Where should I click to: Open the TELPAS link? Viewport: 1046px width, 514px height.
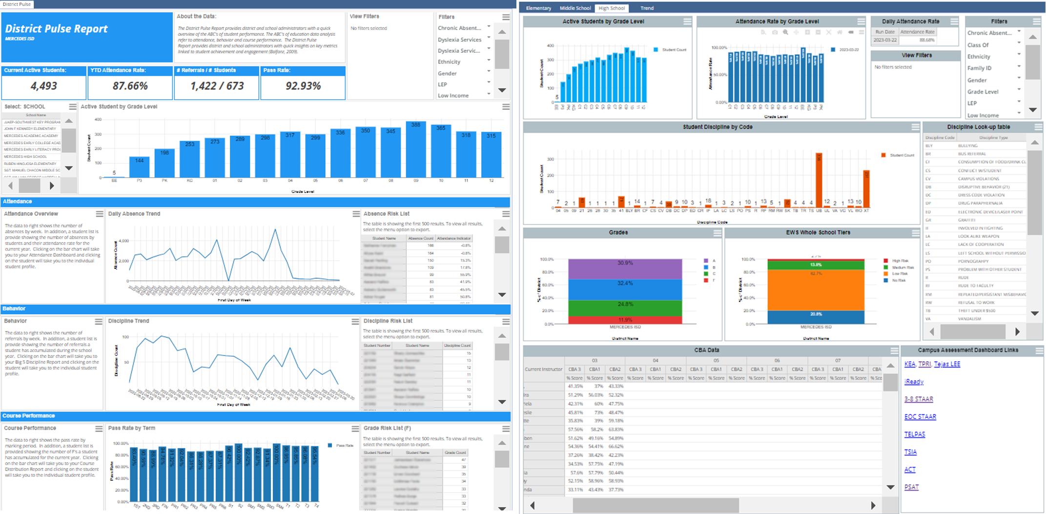[x=915, y=434]
